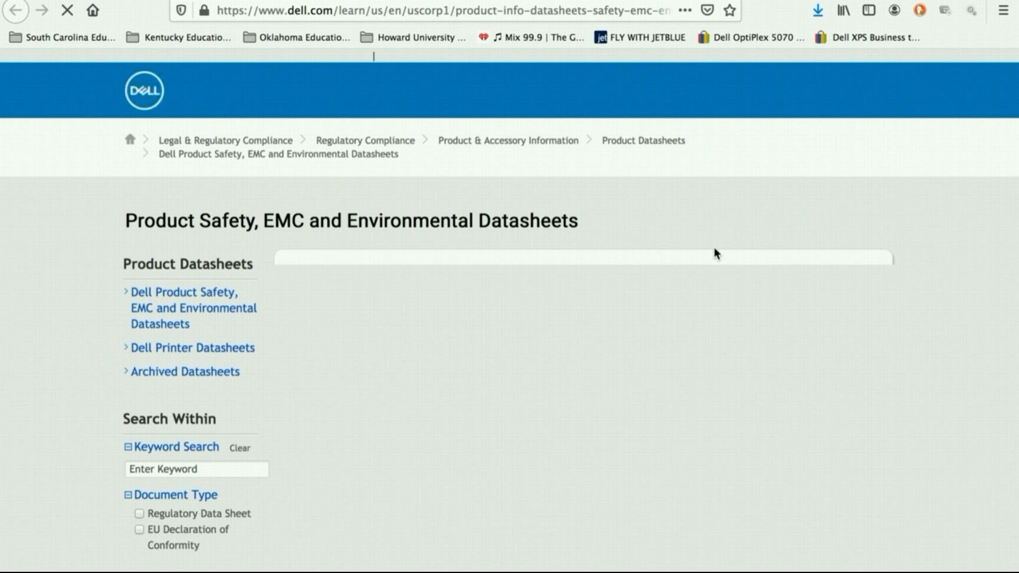The width and height of the screenshot is (1019, 573).
Task: Check the EU Declaration of Conformity box
Action: tap(139, 529)
